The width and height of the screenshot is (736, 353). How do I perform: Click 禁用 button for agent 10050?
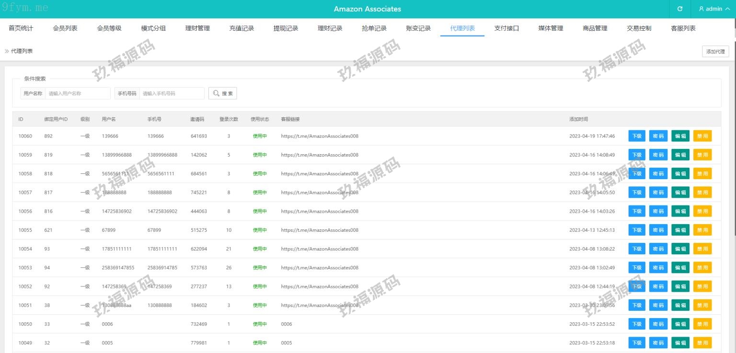[702, 324]
